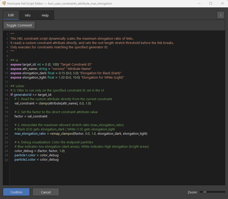This screenshot has height=199, width=228.
Task: Place cursor on the '## solver' comment
Action: point(18,86)
